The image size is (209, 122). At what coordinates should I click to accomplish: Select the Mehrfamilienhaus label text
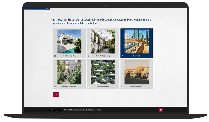click(x=103, y=87)
